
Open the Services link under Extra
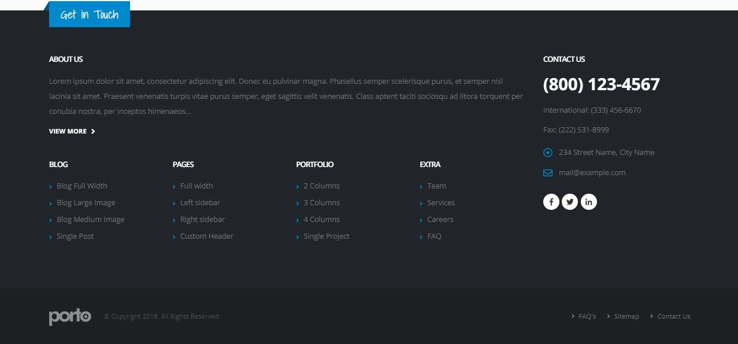(x=440, y=202)
